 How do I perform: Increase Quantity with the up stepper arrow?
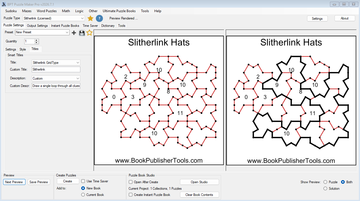(x=37, y=40)
